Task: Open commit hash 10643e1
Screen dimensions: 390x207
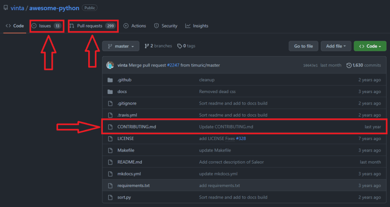Action: [310, 66]
